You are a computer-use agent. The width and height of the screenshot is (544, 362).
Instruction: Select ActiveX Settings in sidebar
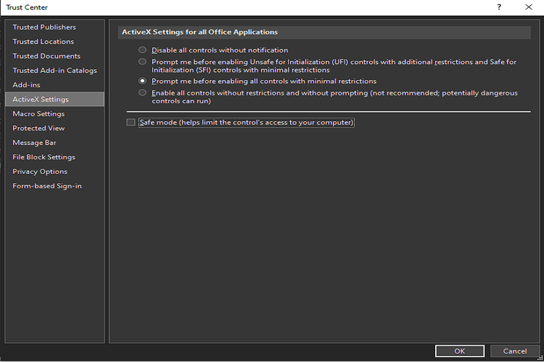pyautogui.click(x=40, y=99)
